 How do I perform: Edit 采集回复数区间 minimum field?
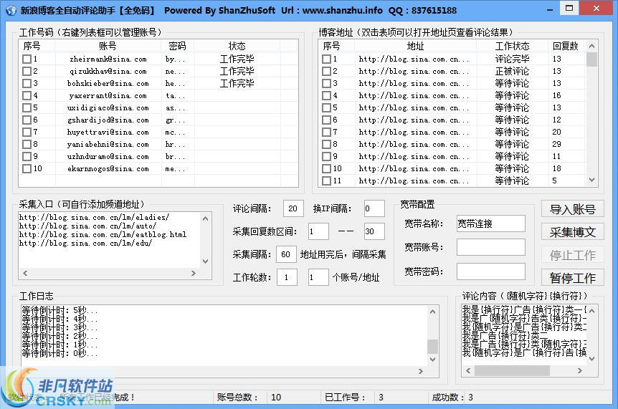(x=318, y=231)
